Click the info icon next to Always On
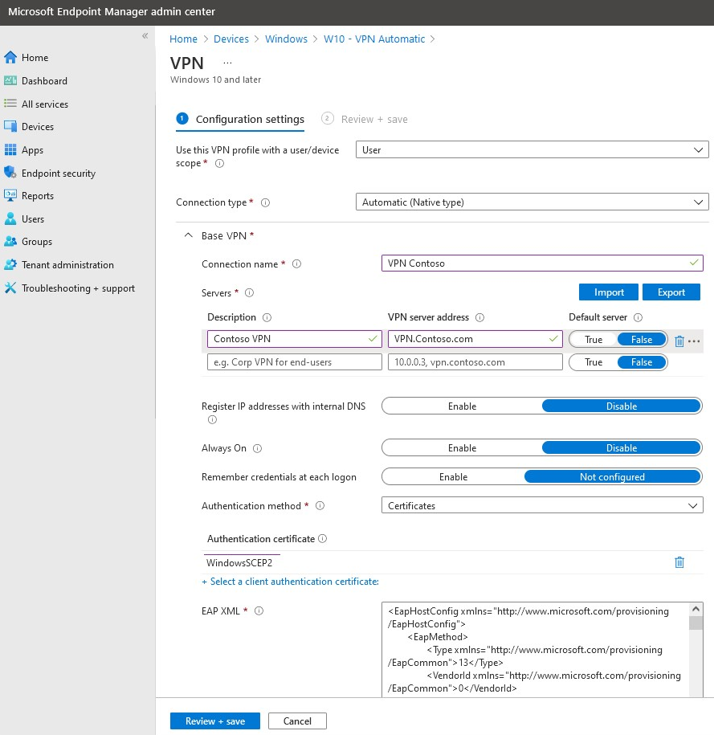Screen dimensions: 714x735 [x=257, y=448]
